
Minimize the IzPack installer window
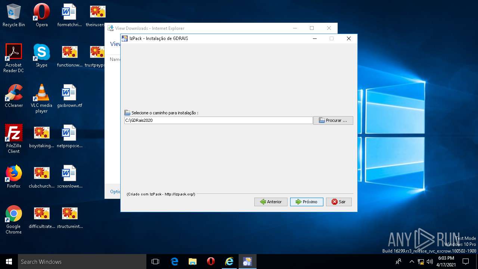click(x=315, y=38)
